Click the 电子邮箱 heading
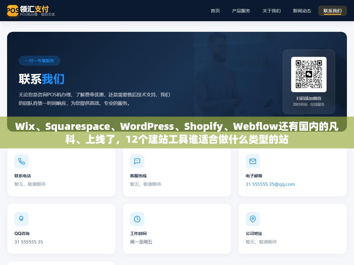 point(254,176)
